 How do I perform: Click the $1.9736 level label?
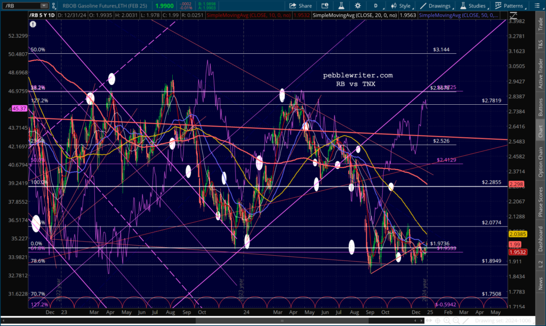pos(440,244)
